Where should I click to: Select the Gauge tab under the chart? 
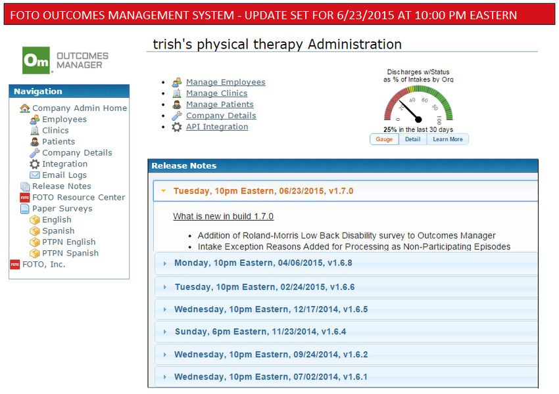[x=384, y=139]
